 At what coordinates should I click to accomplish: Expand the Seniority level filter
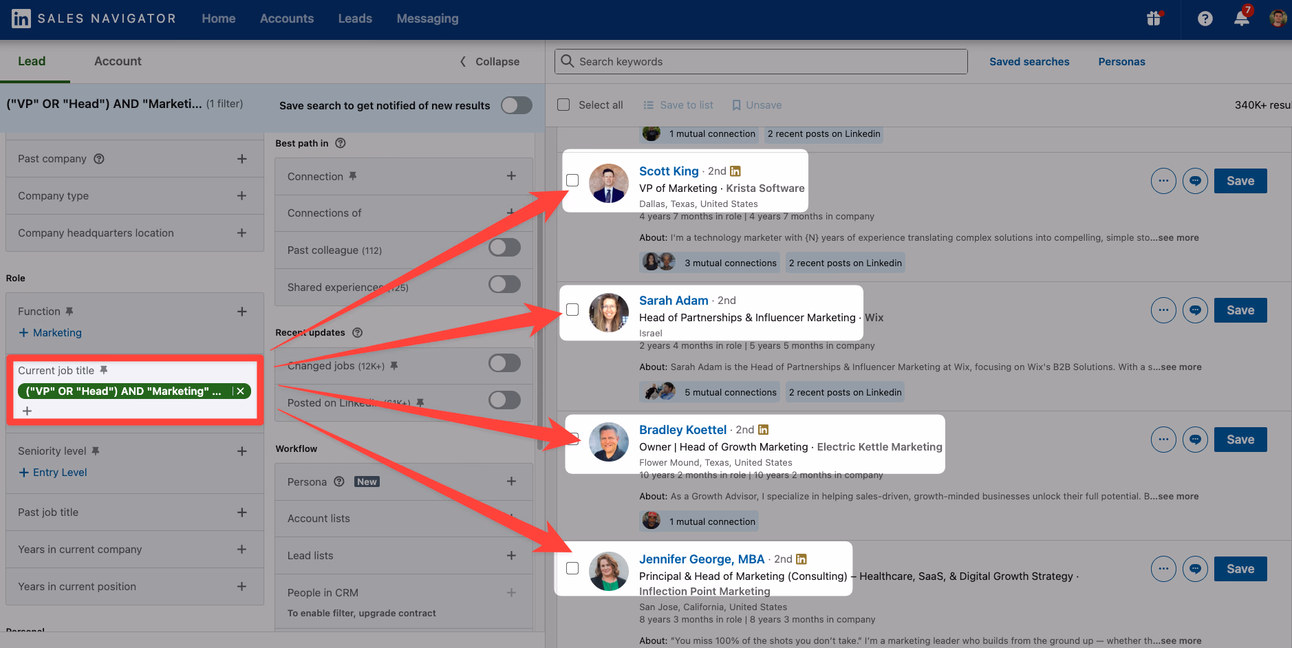click(242, 451)
